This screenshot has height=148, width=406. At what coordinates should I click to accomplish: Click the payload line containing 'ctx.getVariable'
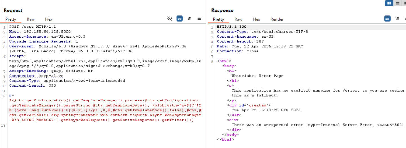(105, 115)
